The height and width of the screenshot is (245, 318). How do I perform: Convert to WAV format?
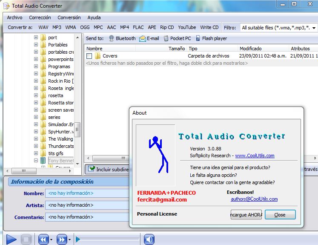[43, 27]
